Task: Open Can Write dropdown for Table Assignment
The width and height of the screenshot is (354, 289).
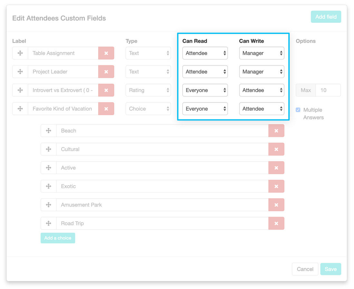Action: (x=262, y=53)
